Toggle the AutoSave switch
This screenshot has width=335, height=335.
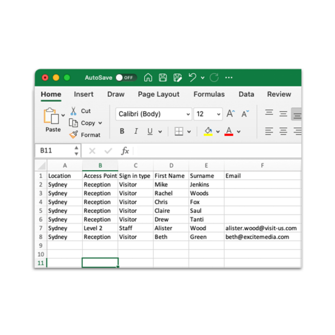(126, 77)
